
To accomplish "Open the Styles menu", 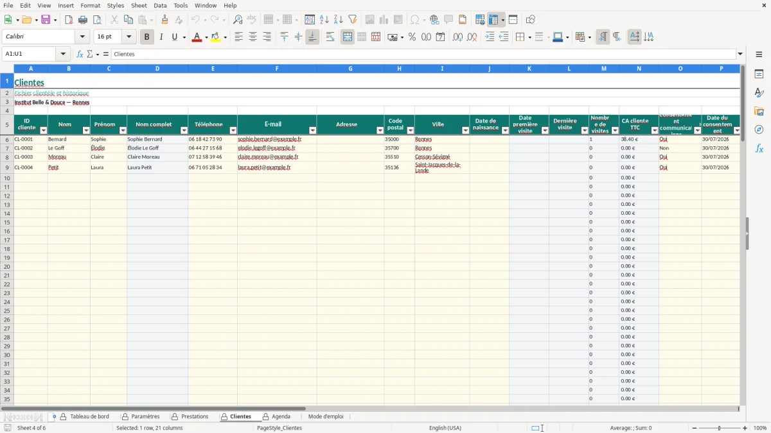I will (116, 5).
